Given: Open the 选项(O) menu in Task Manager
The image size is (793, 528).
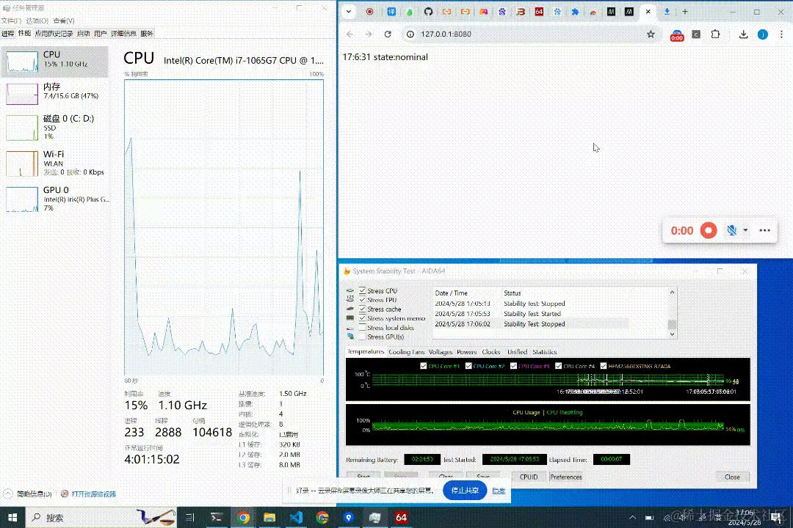Looking at the screenshot, I should (37, 21).
